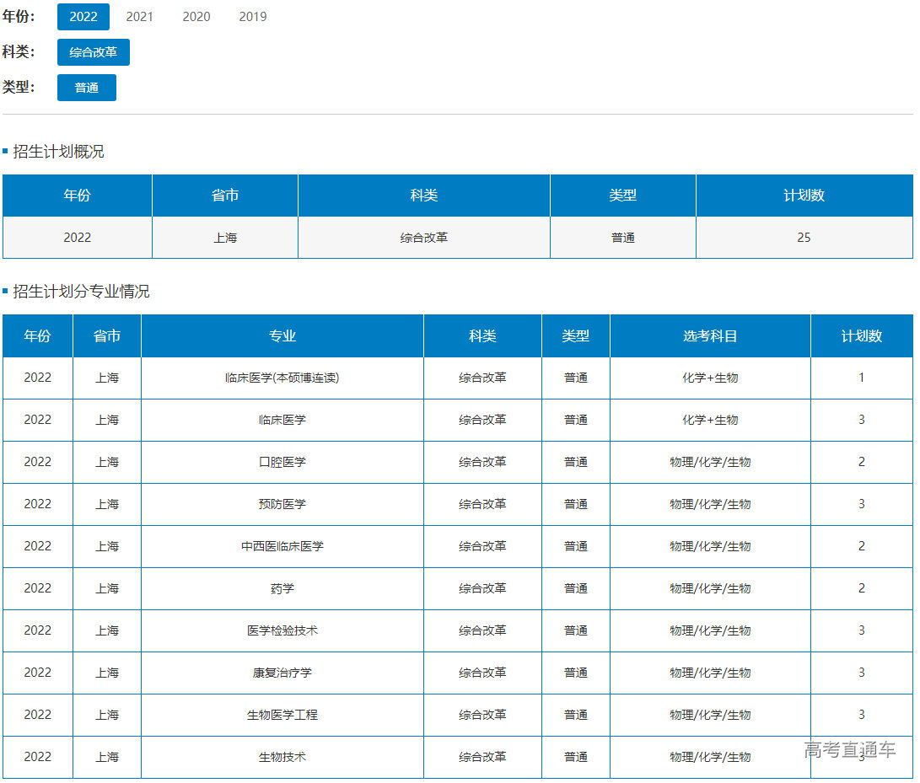
Task: Click the 中西医临床医学 major cell
Action: 282,547
